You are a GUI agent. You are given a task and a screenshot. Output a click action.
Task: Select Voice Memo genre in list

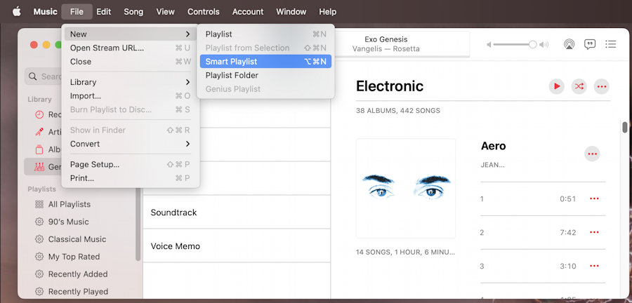[237, 246]
